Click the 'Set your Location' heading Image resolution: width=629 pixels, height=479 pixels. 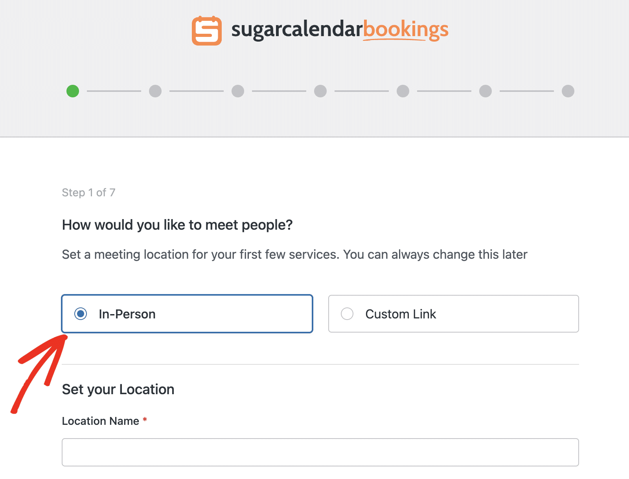tap(118, 389)
